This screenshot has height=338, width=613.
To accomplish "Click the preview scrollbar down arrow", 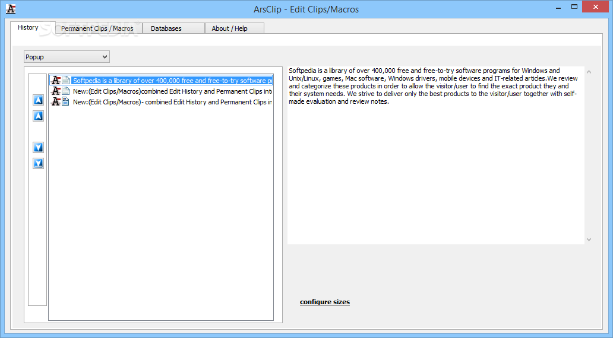I will [589, 239].
